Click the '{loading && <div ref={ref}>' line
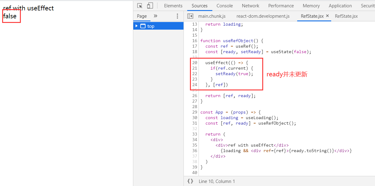 click(x=286, y=151)
